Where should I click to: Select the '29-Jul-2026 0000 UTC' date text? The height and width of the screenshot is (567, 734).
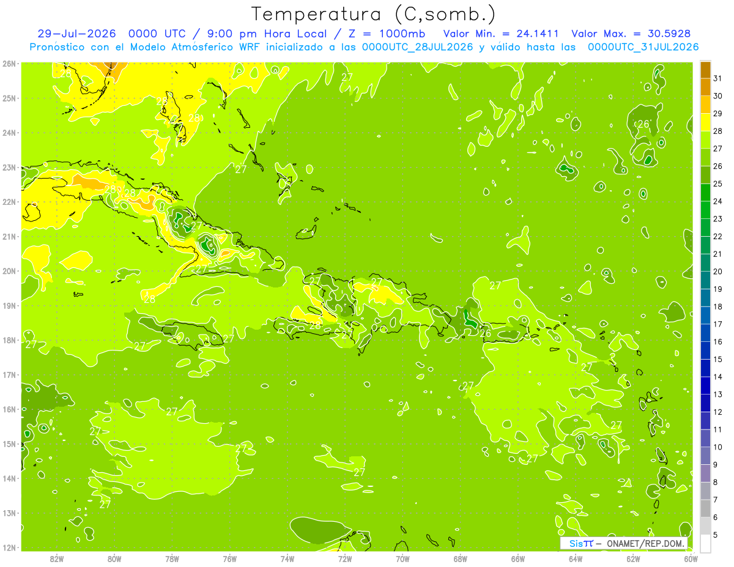coord(111,34)
